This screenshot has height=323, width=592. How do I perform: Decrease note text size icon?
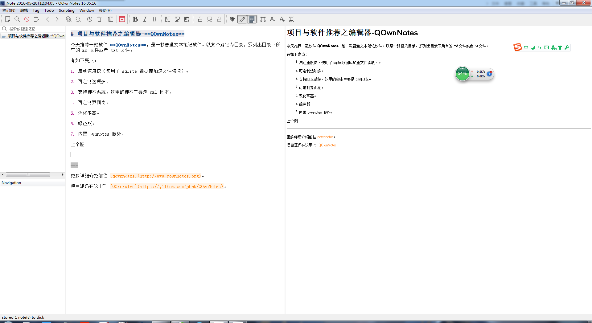282,19
